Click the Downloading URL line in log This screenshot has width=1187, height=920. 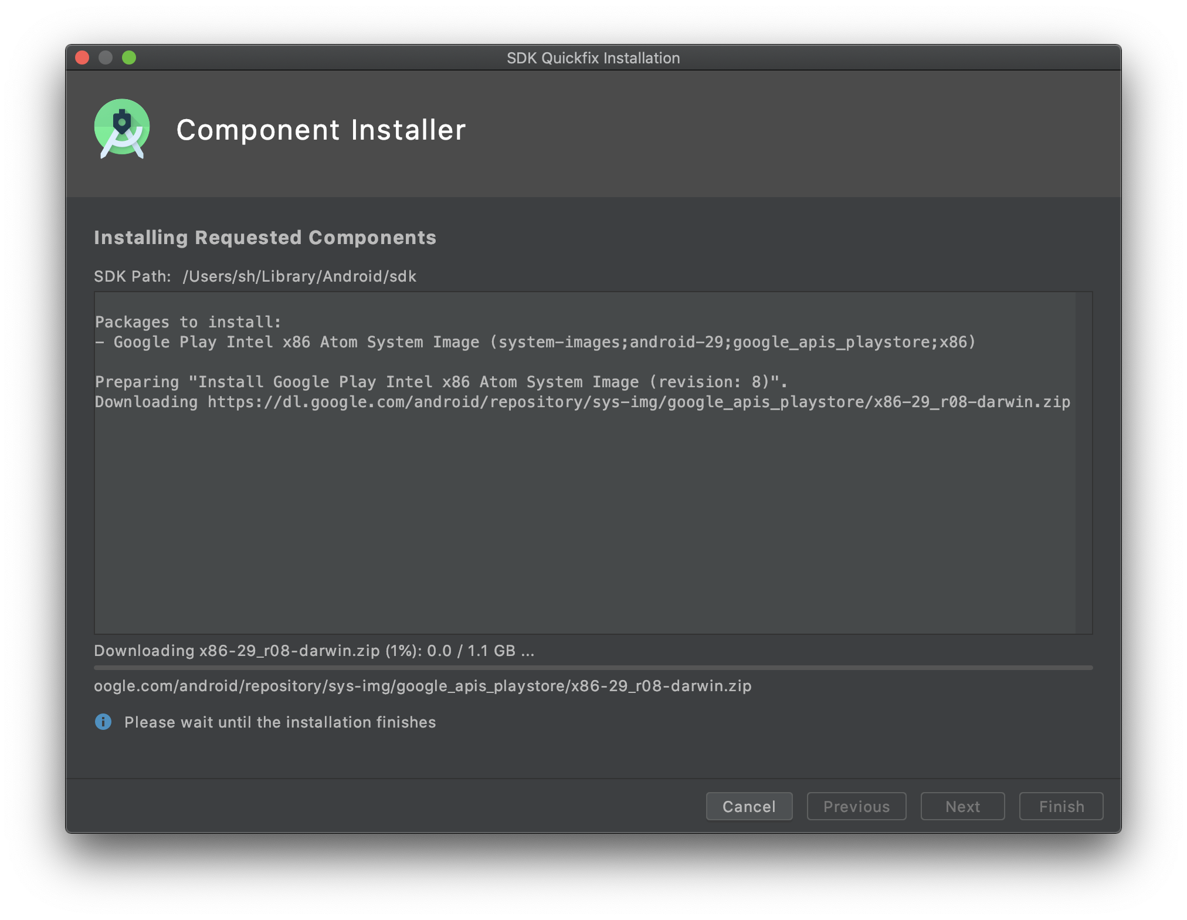(x=582, y=402)
